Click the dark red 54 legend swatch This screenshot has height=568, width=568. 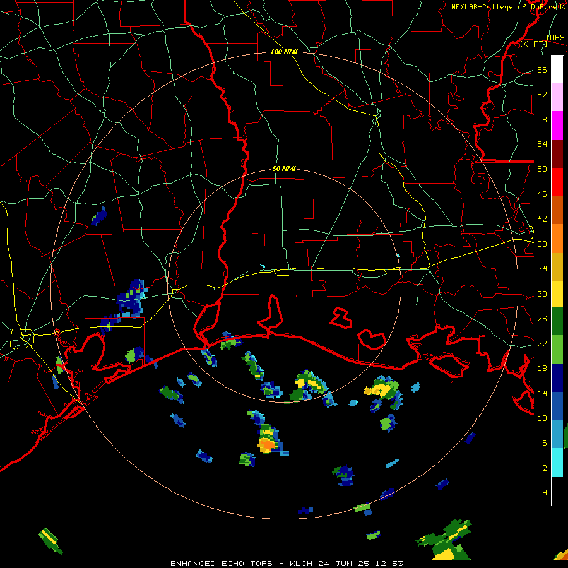pyautogui.click(x=557, y=153)
